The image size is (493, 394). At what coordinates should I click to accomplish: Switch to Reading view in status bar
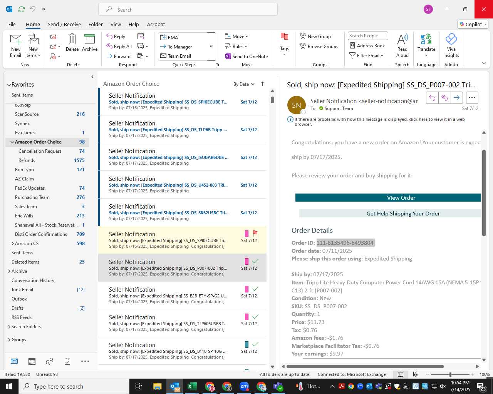[416, 374]
